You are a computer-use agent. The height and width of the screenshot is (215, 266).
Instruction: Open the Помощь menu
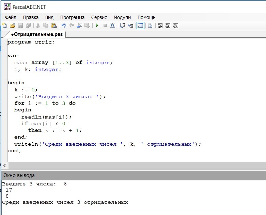(146, 17)
